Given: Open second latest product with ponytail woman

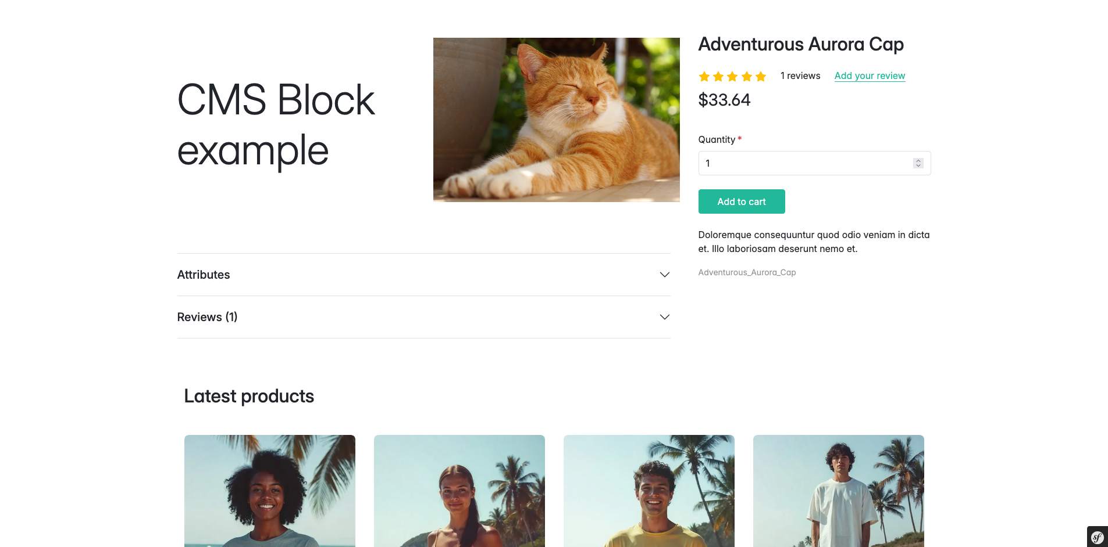Looking at the screenshot, I should (x=459, y=491).
